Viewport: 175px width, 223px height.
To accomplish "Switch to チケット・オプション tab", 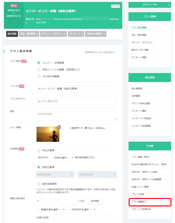I will tap(53, 34).
